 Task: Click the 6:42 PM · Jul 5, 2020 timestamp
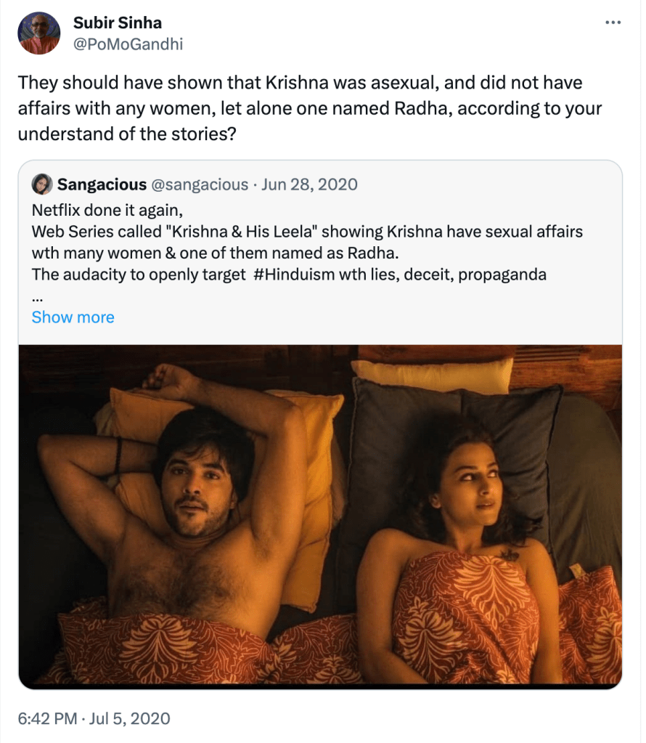pyautogui.click(x=94, y=719)
